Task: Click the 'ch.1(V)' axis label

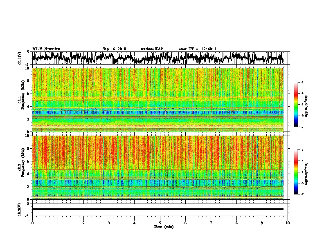Action: click(x=20, y=58)
